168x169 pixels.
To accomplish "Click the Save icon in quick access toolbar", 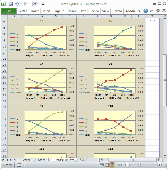I will [11, 4].
